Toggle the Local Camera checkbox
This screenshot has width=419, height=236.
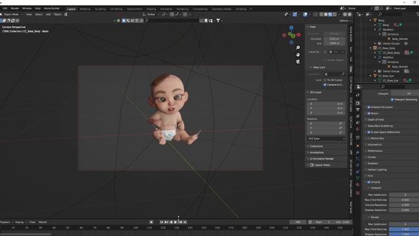tap(325, 52)
